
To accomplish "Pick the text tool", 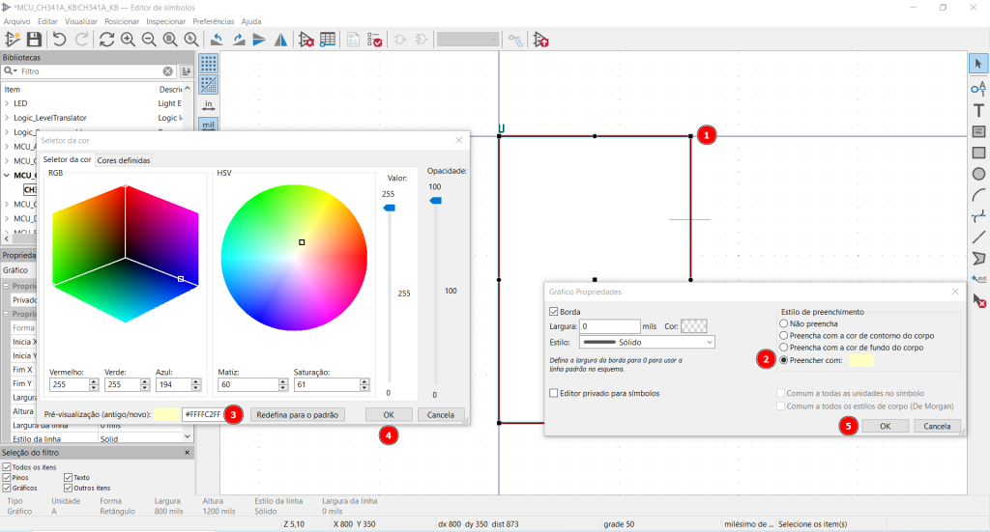I will 978,110.
